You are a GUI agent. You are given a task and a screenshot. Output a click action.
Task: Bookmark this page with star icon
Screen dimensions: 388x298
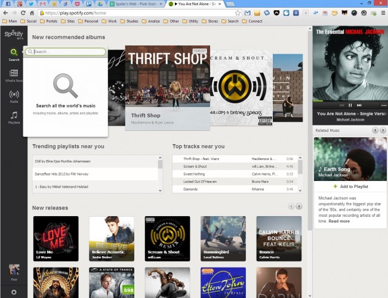[238, 13]
